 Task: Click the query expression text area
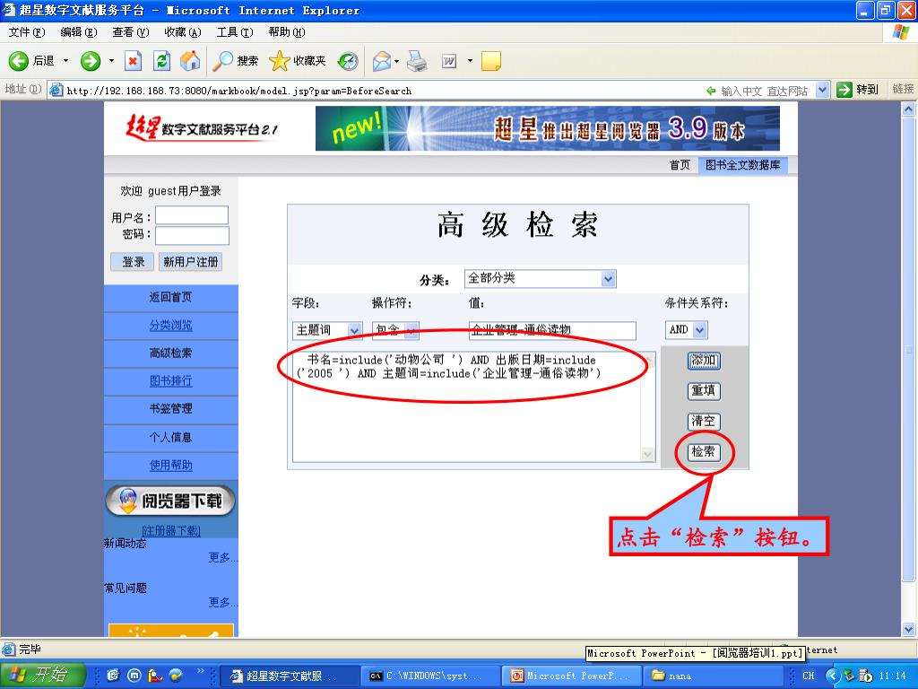pyautogui.click(x=473, y=406)
